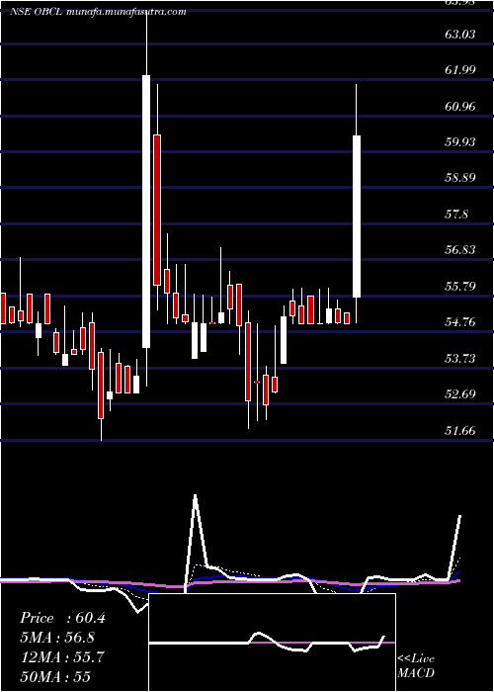Click the 59.93 price axis label
This screenshot has height=692, width=494.
coord(460,141)
